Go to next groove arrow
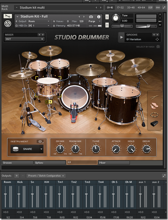This screenshot has width=168, height=220. pyautogui.click(x=158, y=35)
